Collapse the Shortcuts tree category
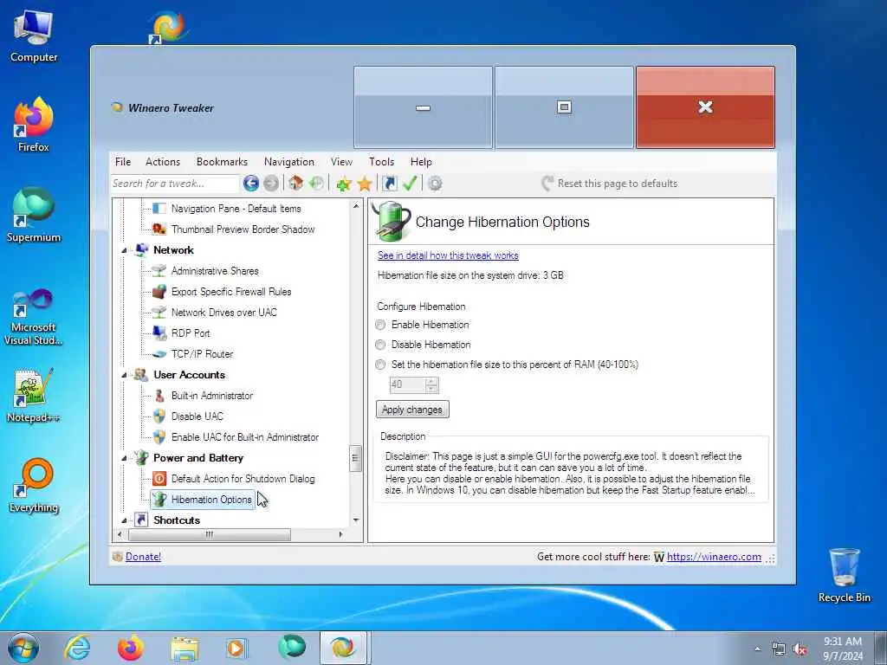 [x=124, y=520]
